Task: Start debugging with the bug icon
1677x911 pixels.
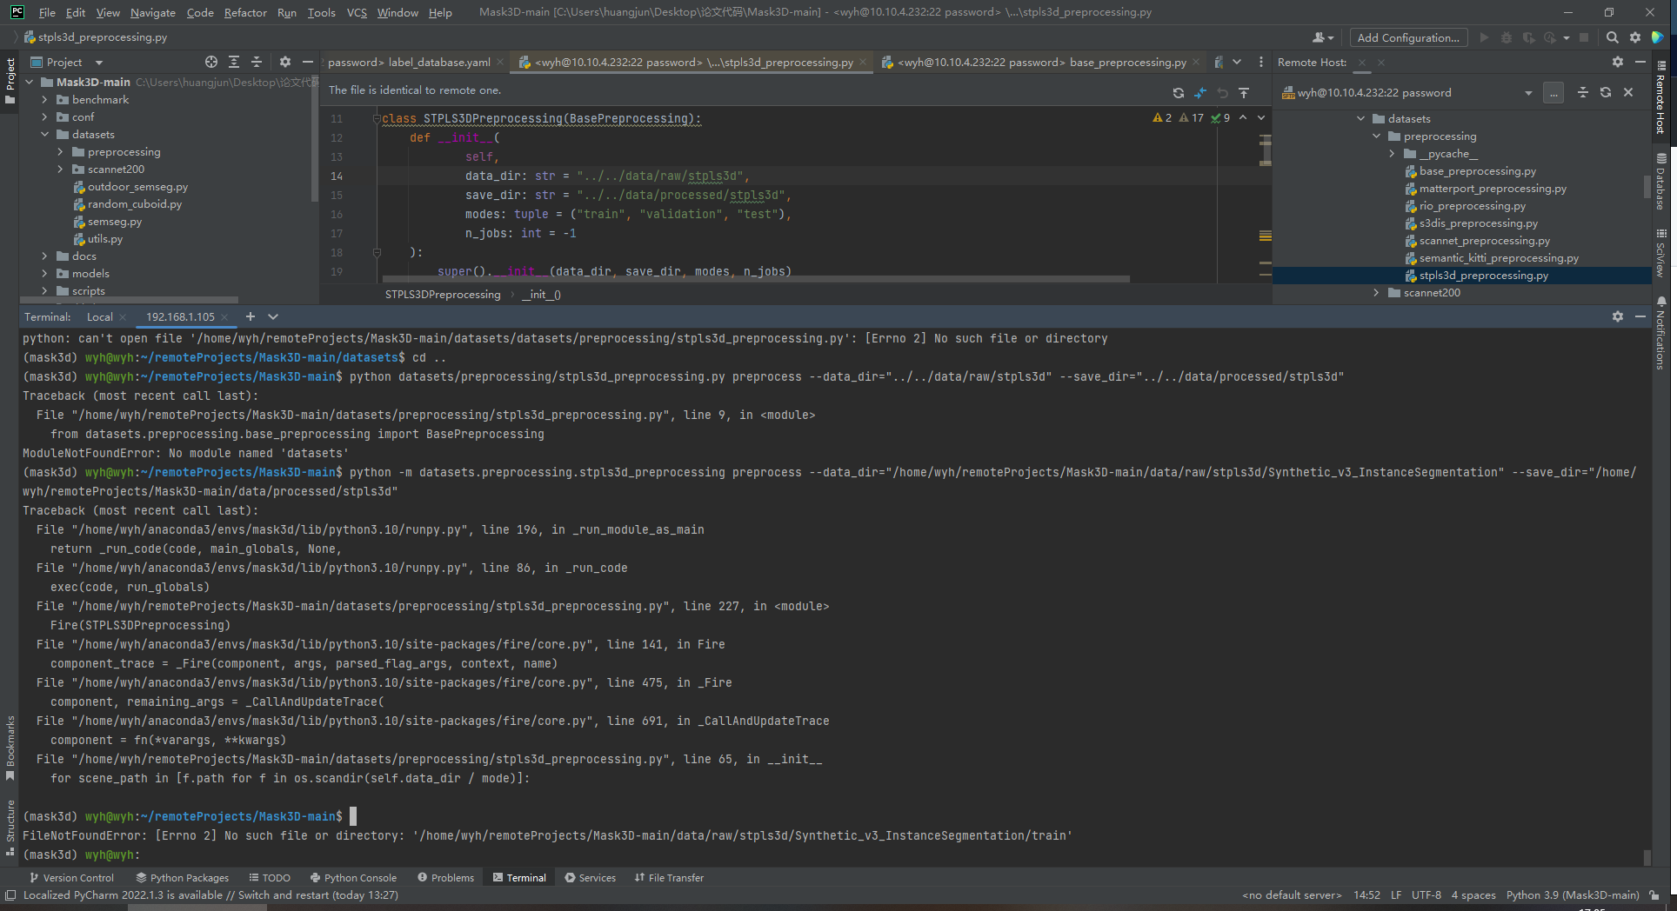Action: [x=1507, y=37]
